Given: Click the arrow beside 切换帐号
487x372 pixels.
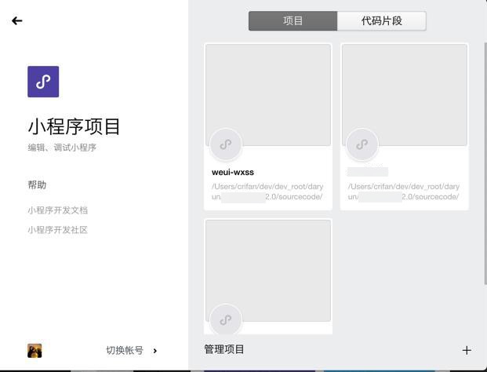Looking at the screenshot, I should 155,351.
